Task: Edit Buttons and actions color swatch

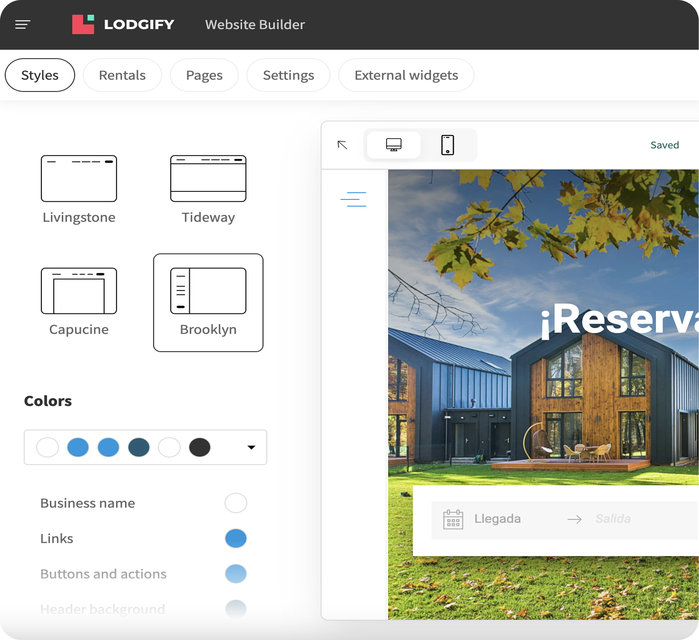Action: click(x=236, y=574)
